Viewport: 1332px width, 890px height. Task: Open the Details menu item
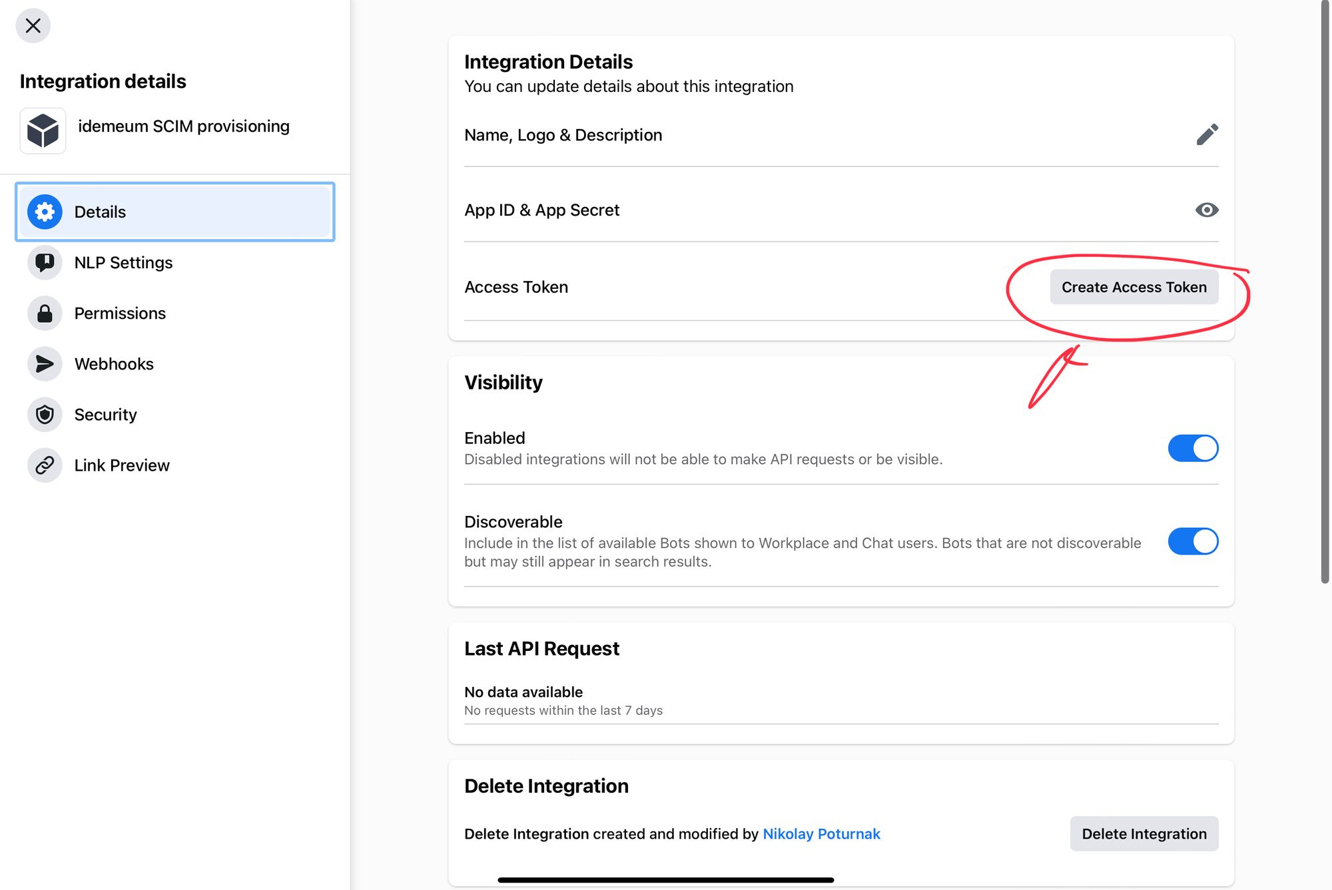pos(174,212)
